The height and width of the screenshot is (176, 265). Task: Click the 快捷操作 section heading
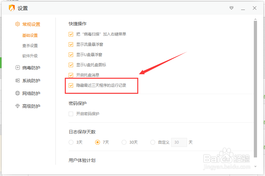pyautogui.click(x=78, y=24)
